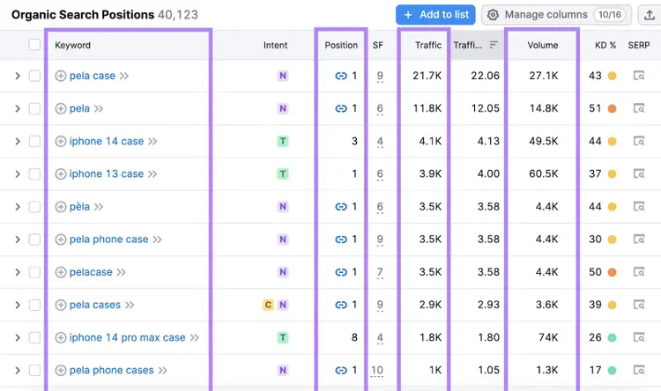This screenshot has width=661, height=391.
Task: Open the pela case keyword link
Action: click(x=93, y=76)
